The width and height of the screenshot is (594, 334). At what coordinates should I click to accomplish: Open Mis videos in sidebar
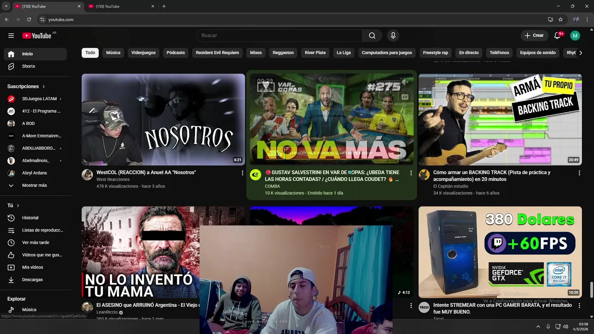point(35,267)
